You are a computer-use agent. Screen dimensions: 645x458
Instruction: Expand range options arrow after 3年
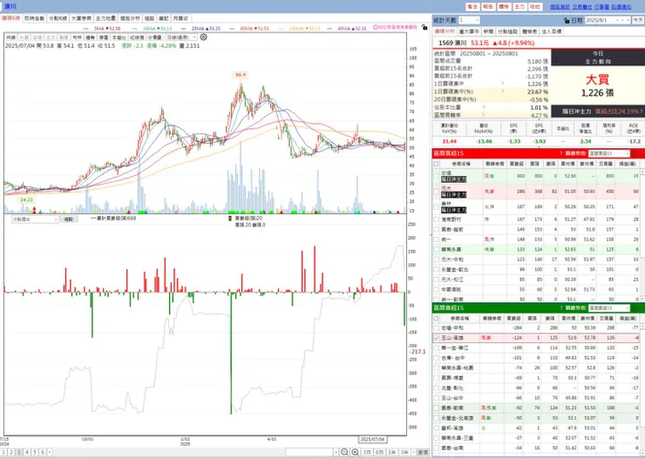point(413,452)
